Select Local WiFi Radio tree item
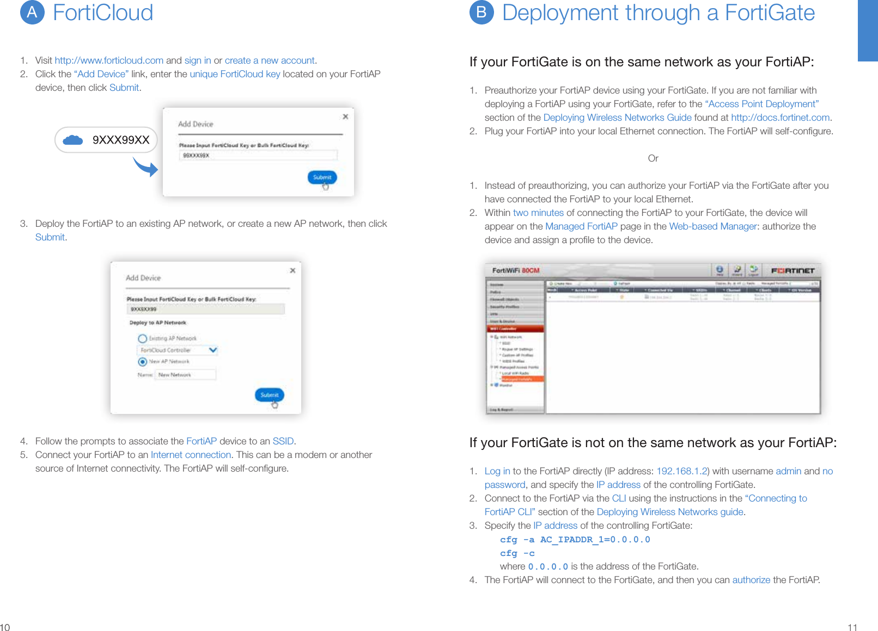878x631 pixels. click(515, 373)
